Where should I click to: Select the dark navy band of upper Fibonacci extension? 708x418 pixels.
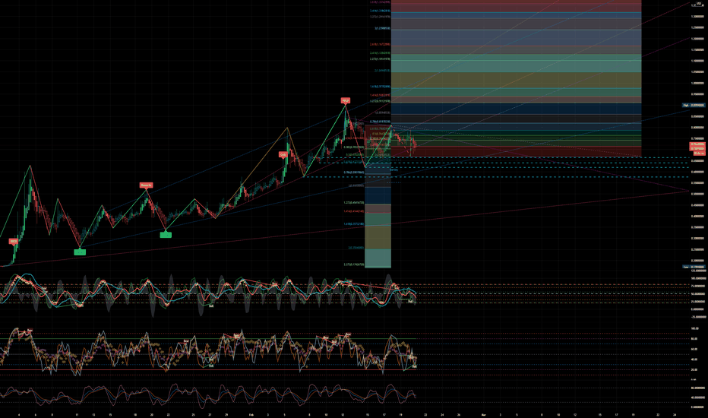click(x=516, y=109)
